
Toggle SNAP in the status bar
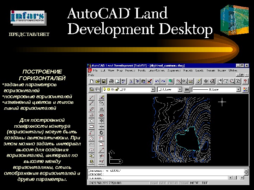click(x=154, y=183)
